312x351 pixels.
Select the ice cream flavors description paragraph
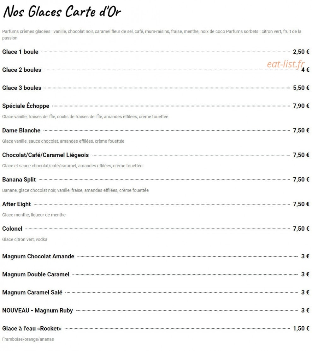coord(152,35)
